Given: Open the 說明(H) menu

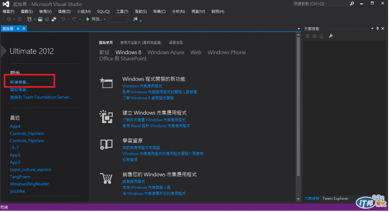Looking at the screenshot, I should coord(218,11).
